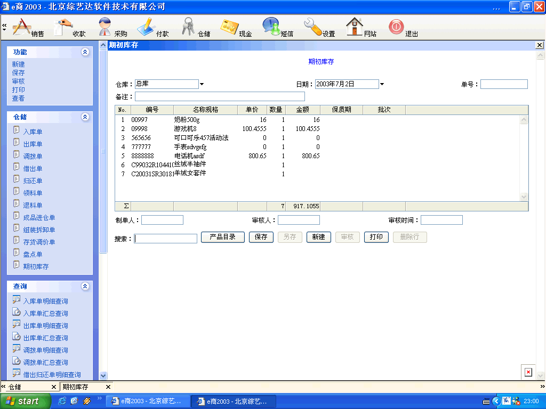The width and height of the screenshot is (546, 409).
Task: Click the 搜索 search input field
Action: pos(166,239)
